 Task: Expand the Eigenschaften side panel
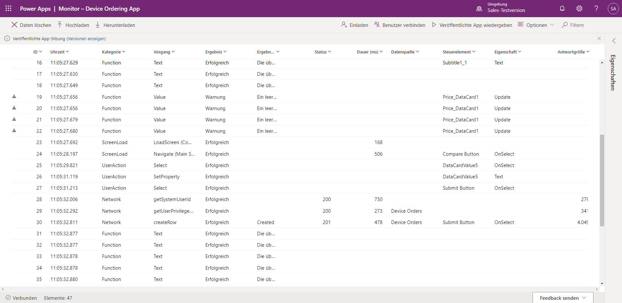tap(614, 41)
